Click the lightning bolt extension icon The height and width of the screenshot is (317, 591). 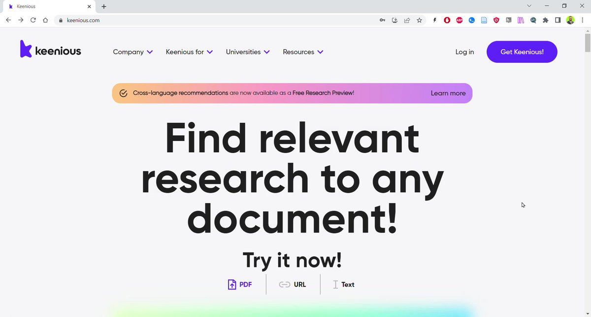434,20
